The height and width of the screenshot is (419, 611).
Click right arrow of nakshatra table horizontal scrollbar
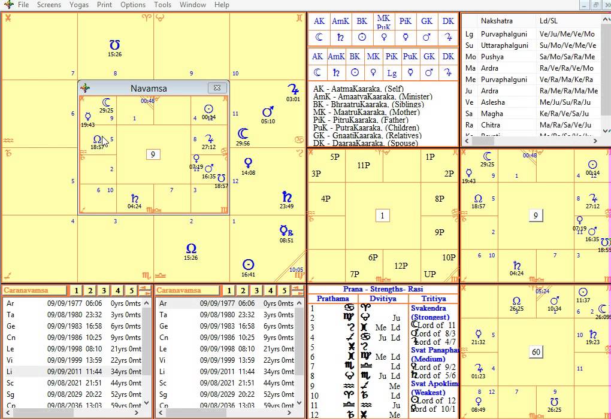point(595,141)
